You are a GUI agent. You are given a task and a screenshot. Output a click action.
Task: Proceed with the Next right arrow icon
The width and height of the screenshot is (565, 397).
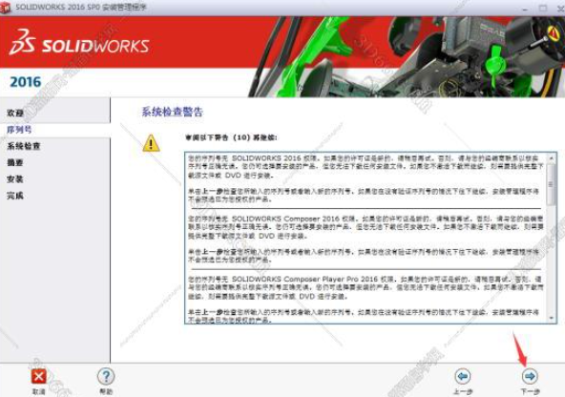(530, 376)
